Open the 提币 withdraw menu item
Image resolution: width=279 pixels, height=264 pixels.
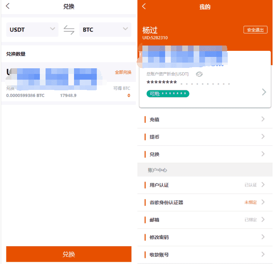[x=205, y=137]
